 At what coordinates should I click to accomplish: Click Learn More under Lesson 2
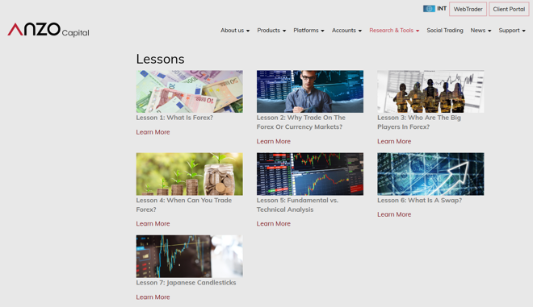pos(273,141)
